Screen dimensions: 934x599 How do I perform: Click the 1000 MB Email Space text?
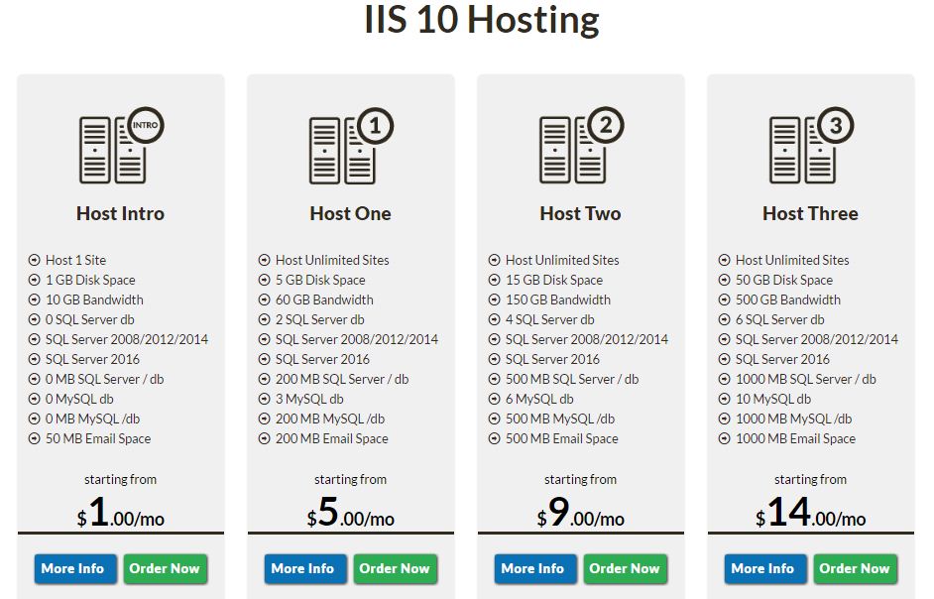click(x=795, y=438)
